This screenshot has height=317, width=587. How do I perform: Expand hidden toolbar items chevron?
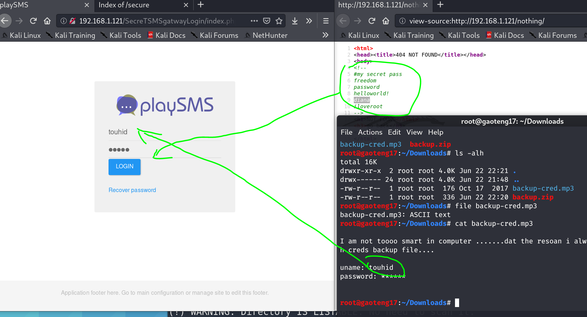point(309,21)
